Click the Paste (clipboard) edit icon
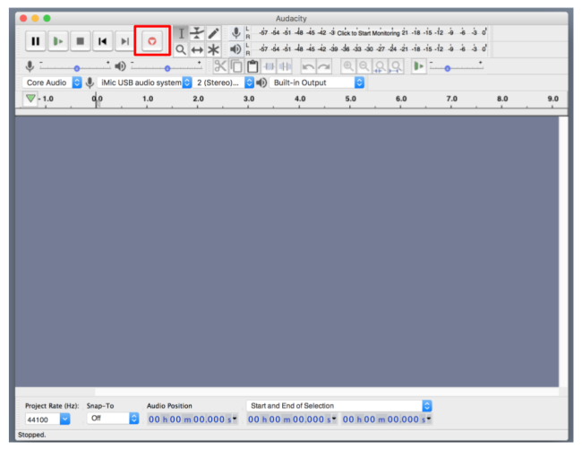Screen dimensions: 582x450 point(252,66)
